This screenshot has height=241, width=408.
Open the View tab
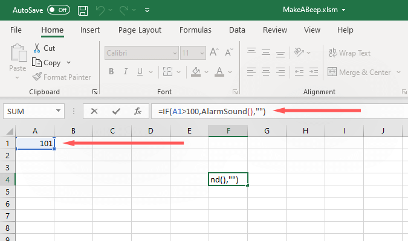[x=312, y=30]
